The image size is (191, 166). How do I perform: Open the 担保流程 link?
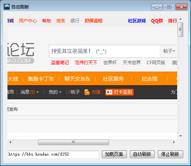(x=94, y=21)
